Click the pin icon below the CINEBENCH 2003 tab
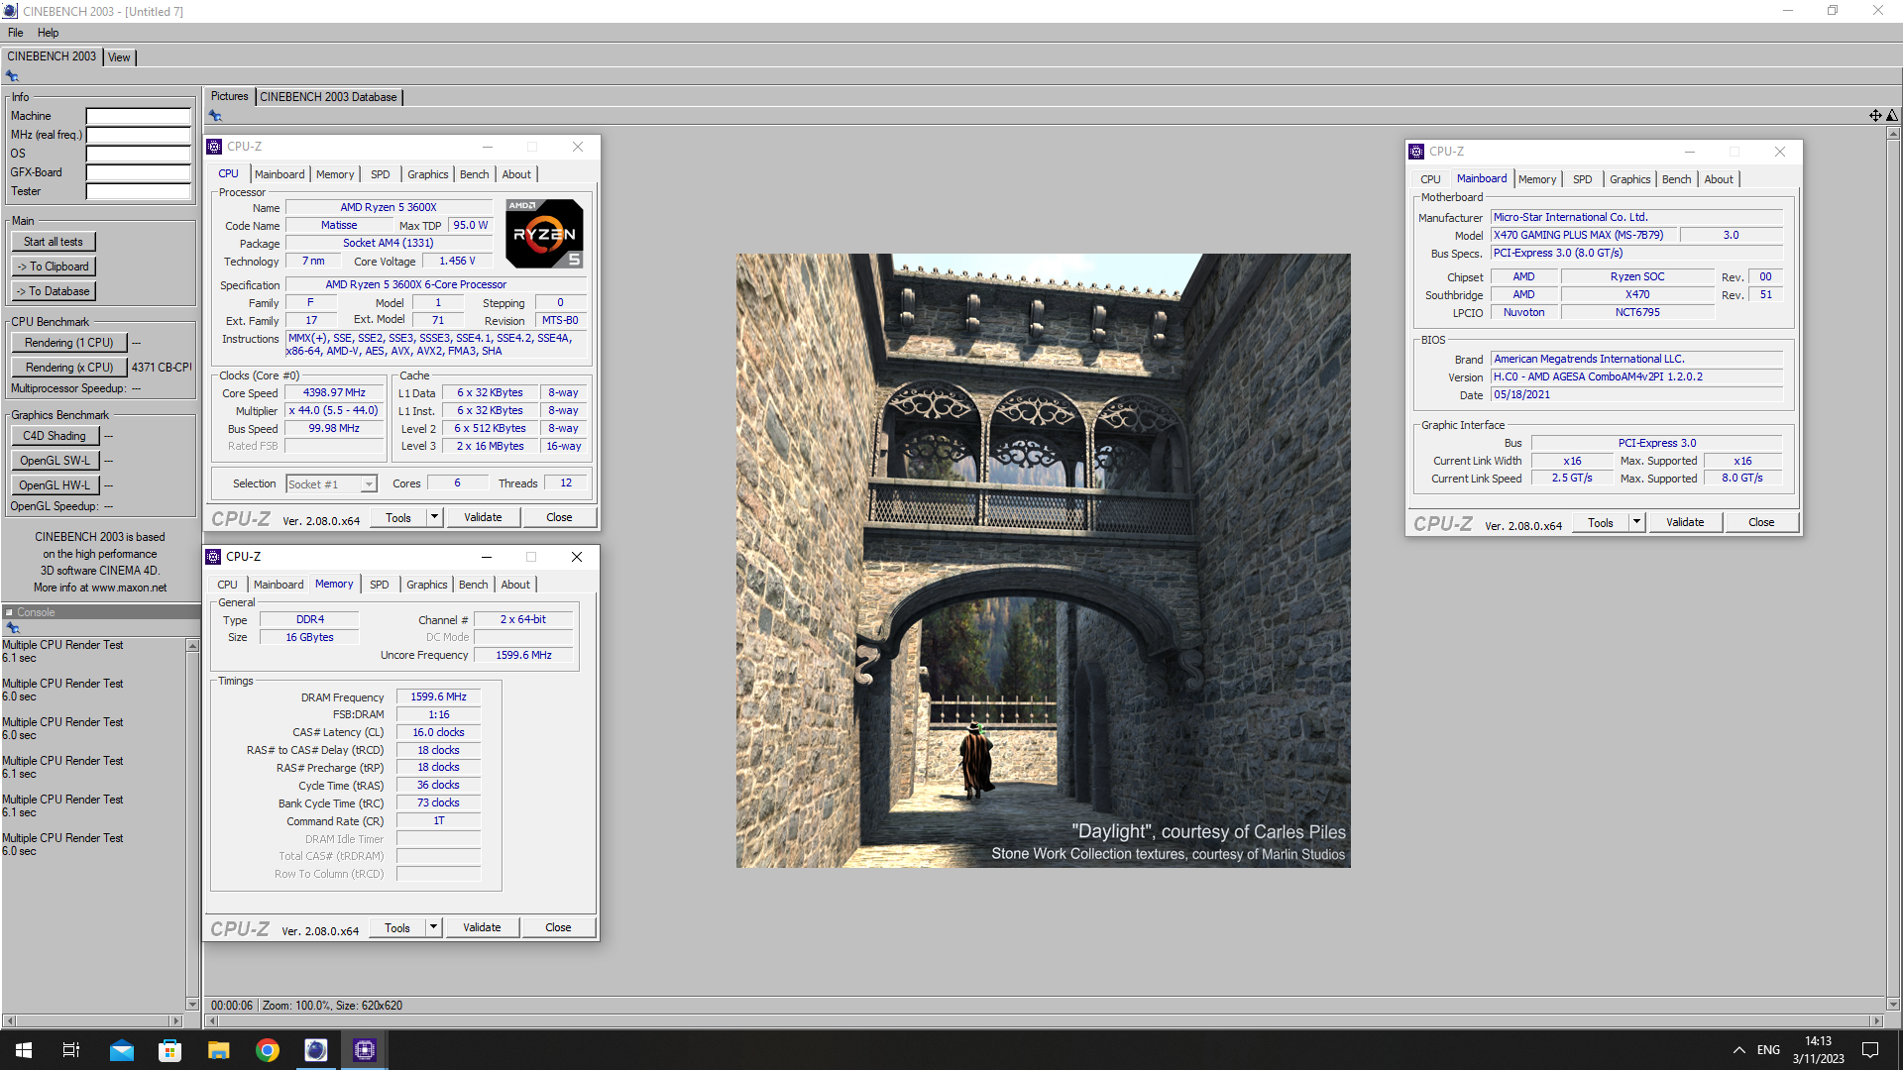This screenshot has width=1903, height=1070. point(12,76)
